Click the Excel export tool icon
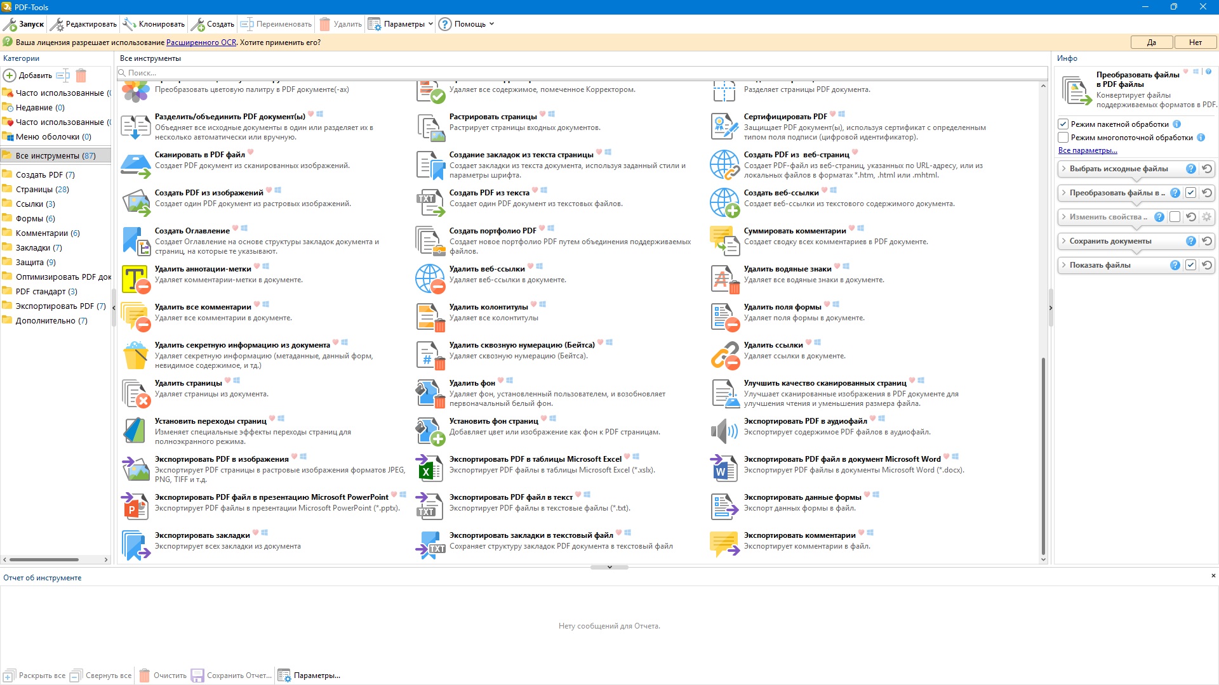 point(429,468)
